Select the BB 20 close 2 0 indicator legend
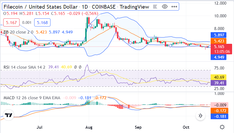This screenshot has height=133, width=234. pyautogui.click(x=18, y=32)
